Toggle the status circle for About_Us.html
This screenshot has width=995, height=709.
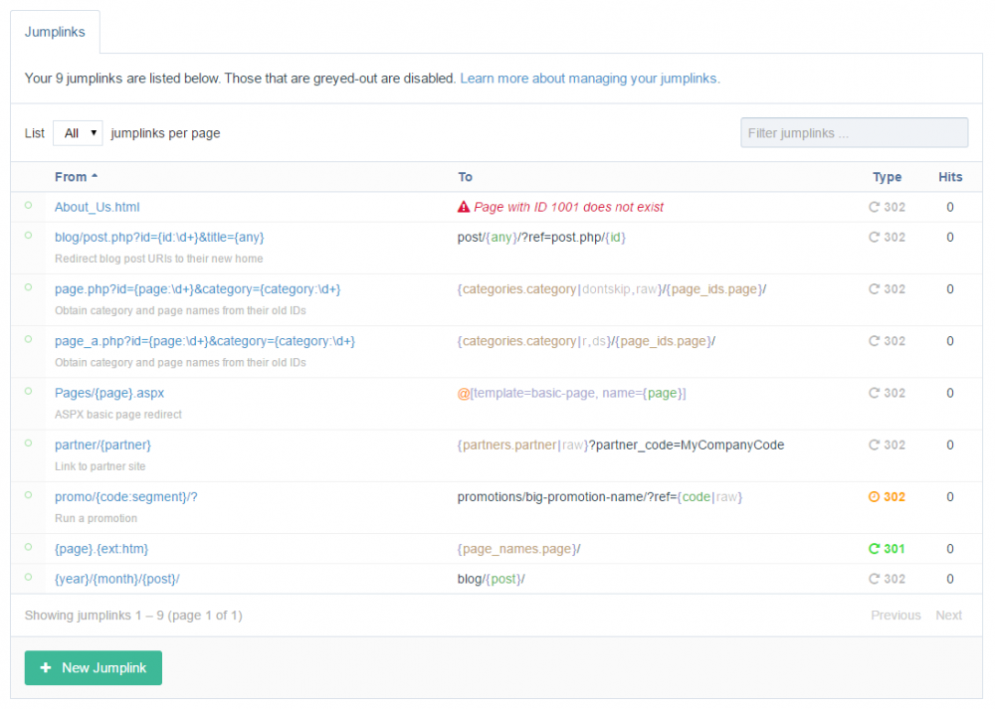[28, 206]
